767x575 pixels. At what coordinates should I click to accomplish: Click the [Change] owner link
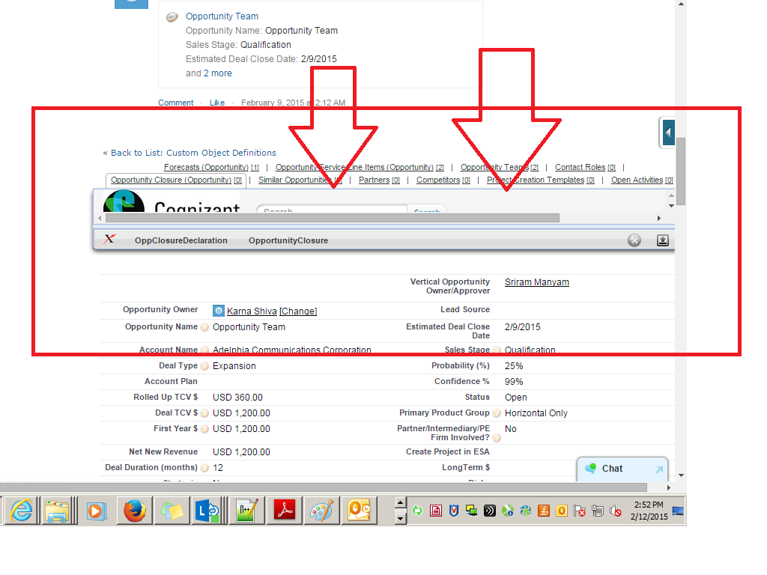coord(298,311)
